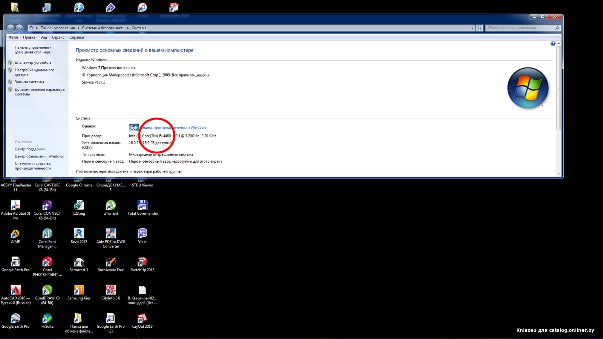This screenshot has width=603, height=339.
Task: Select Google Earth Pro icon beside Corel PHOTO-PAINT
Action: click(x=15, y=264)
